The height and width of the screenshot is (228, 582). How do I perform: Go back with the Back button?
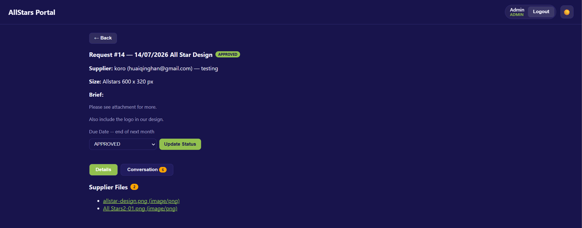[103, 38]
